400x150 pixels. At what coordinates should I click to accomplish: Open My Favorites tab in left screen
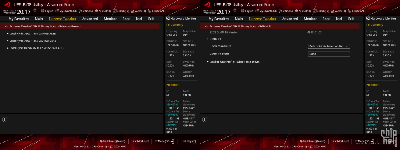[19, 19]
